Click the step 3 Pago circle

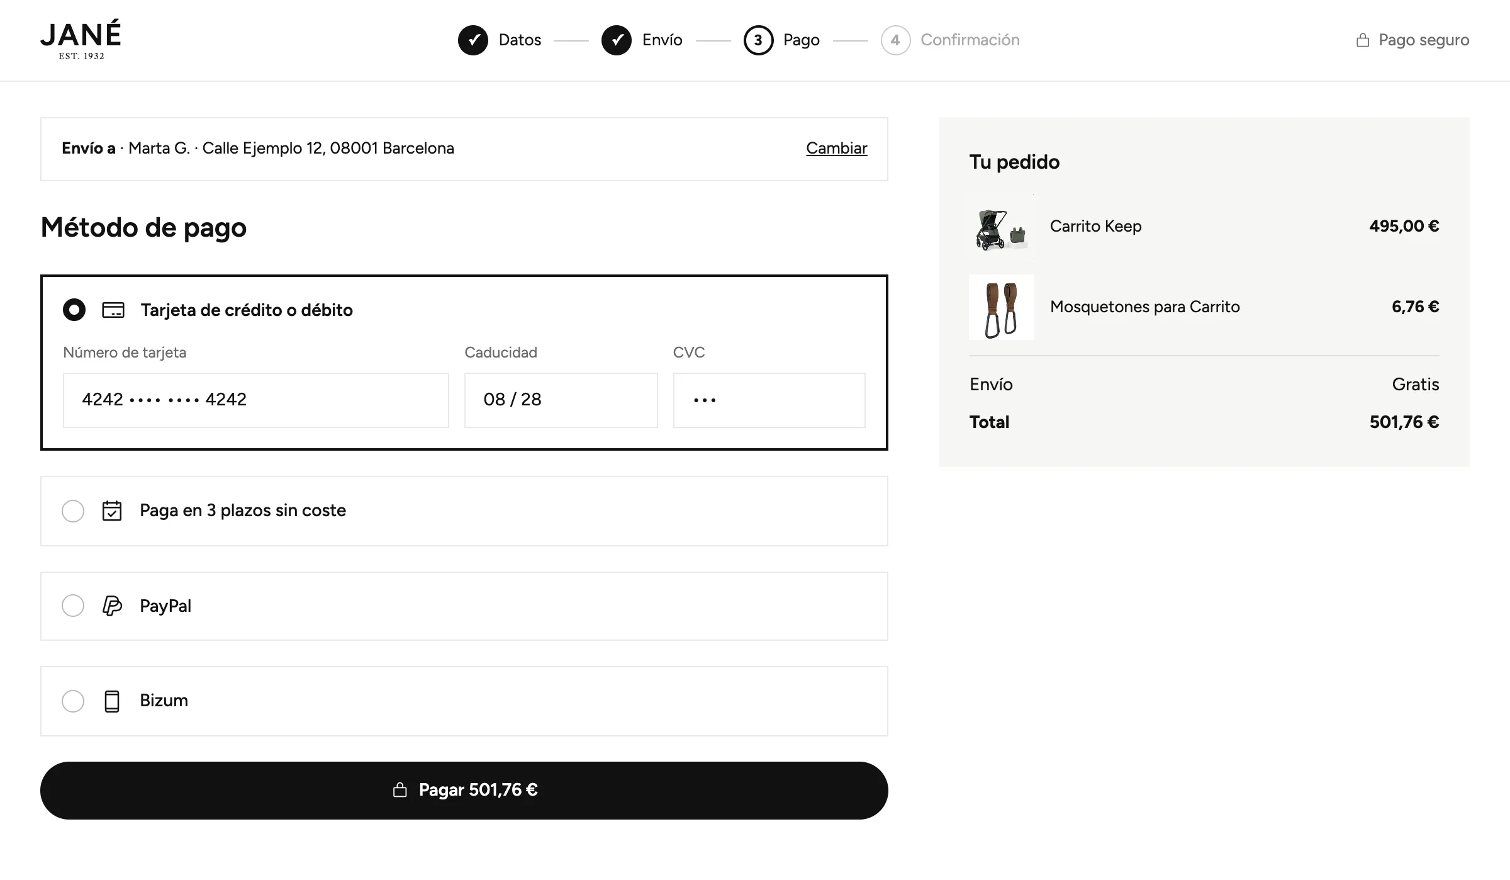(758, 40)
